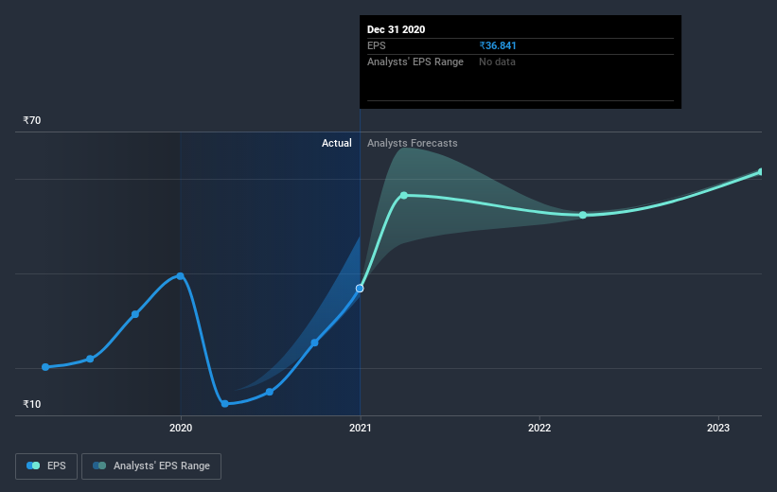Select the first EPS data point on left
777x492 pixels.
pyautogui.click(x=45, y=367)
